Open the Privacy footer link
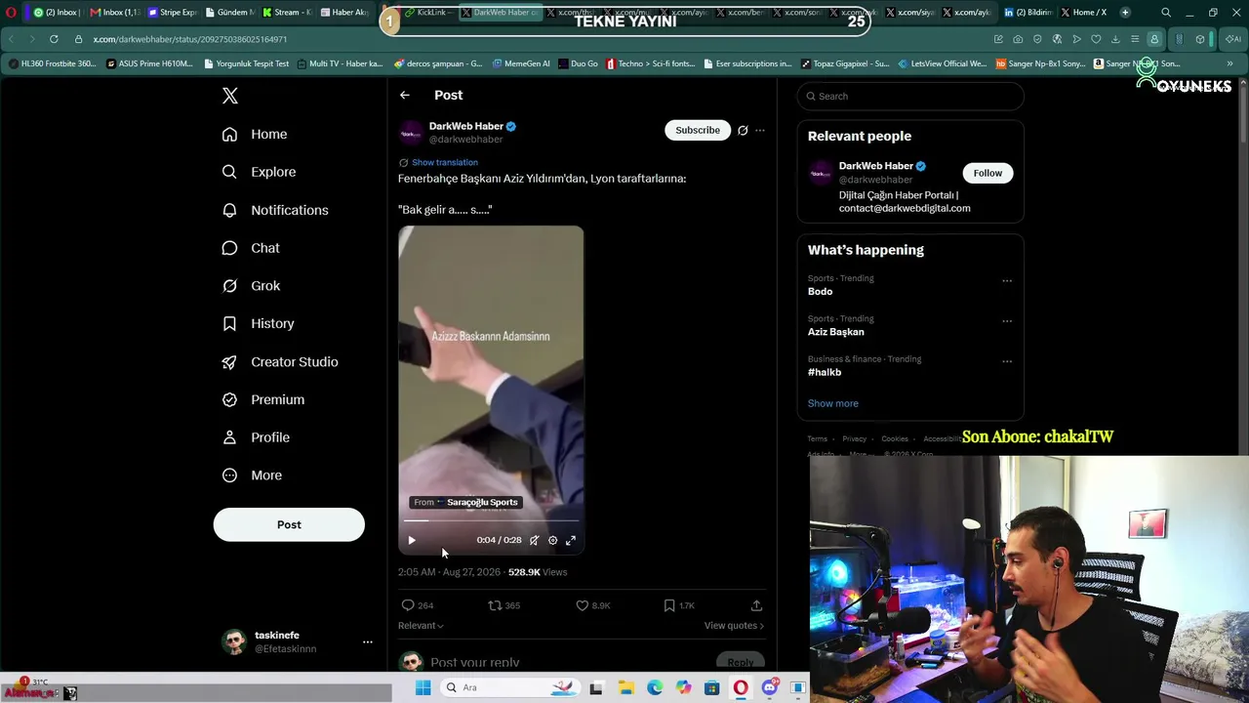This screenshot has width=1249, height=703. (854, 439)
